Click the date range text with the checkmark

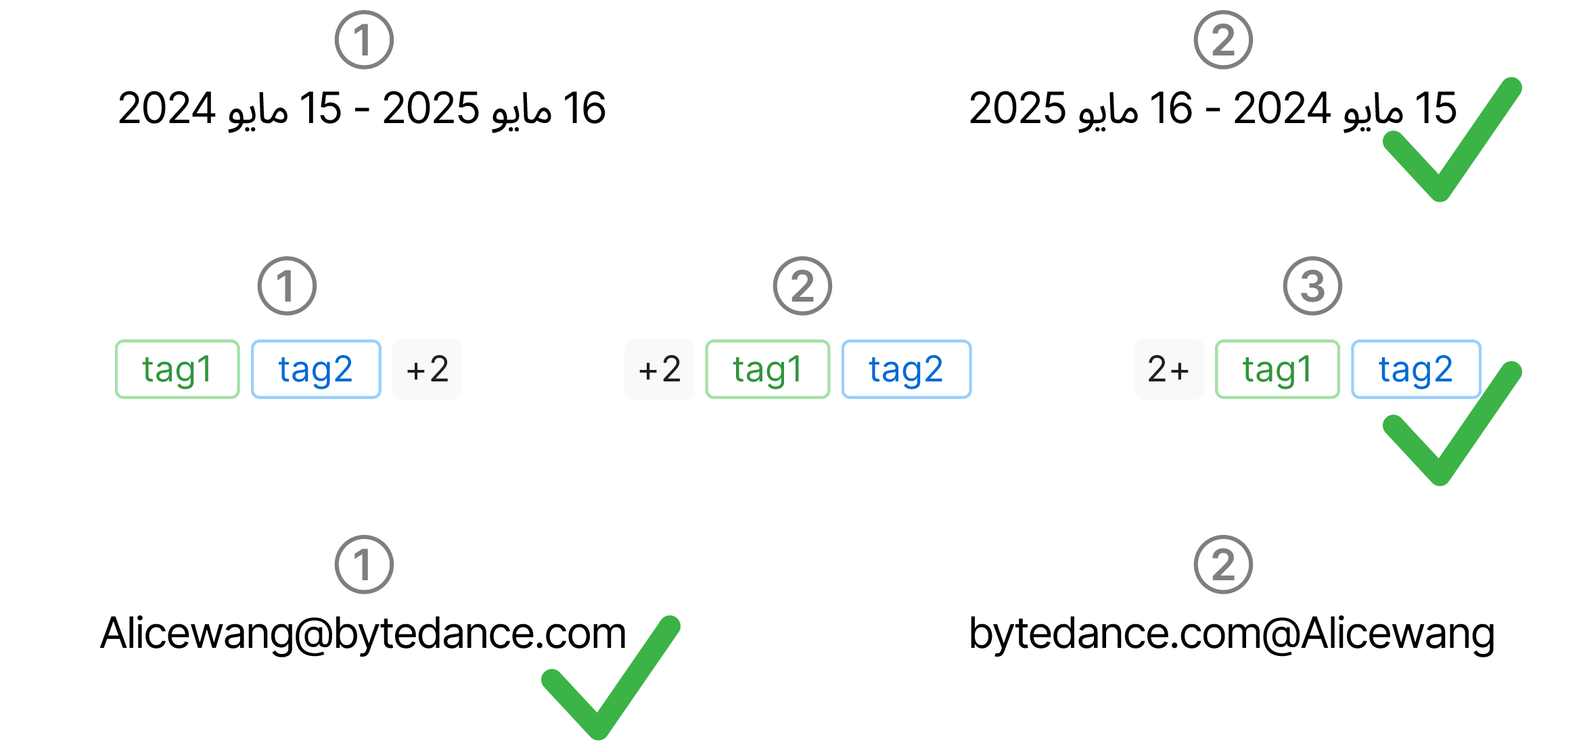coord(1211,109)
